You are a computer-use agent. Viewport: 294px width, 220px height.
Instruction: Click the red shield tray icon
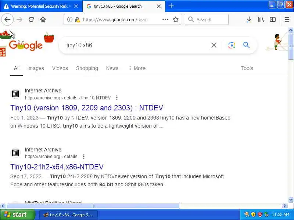[260, 214]
